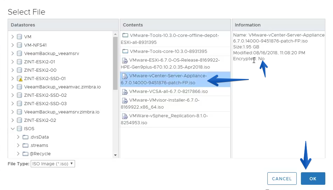Expand the VeeamBackup_veeamsrv datastore node
This screenshot has width=333, height=190.
(13, 53)
